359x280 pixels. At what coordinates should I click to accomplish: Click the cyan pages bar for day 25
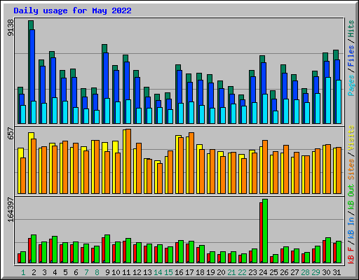pos(276,117)
